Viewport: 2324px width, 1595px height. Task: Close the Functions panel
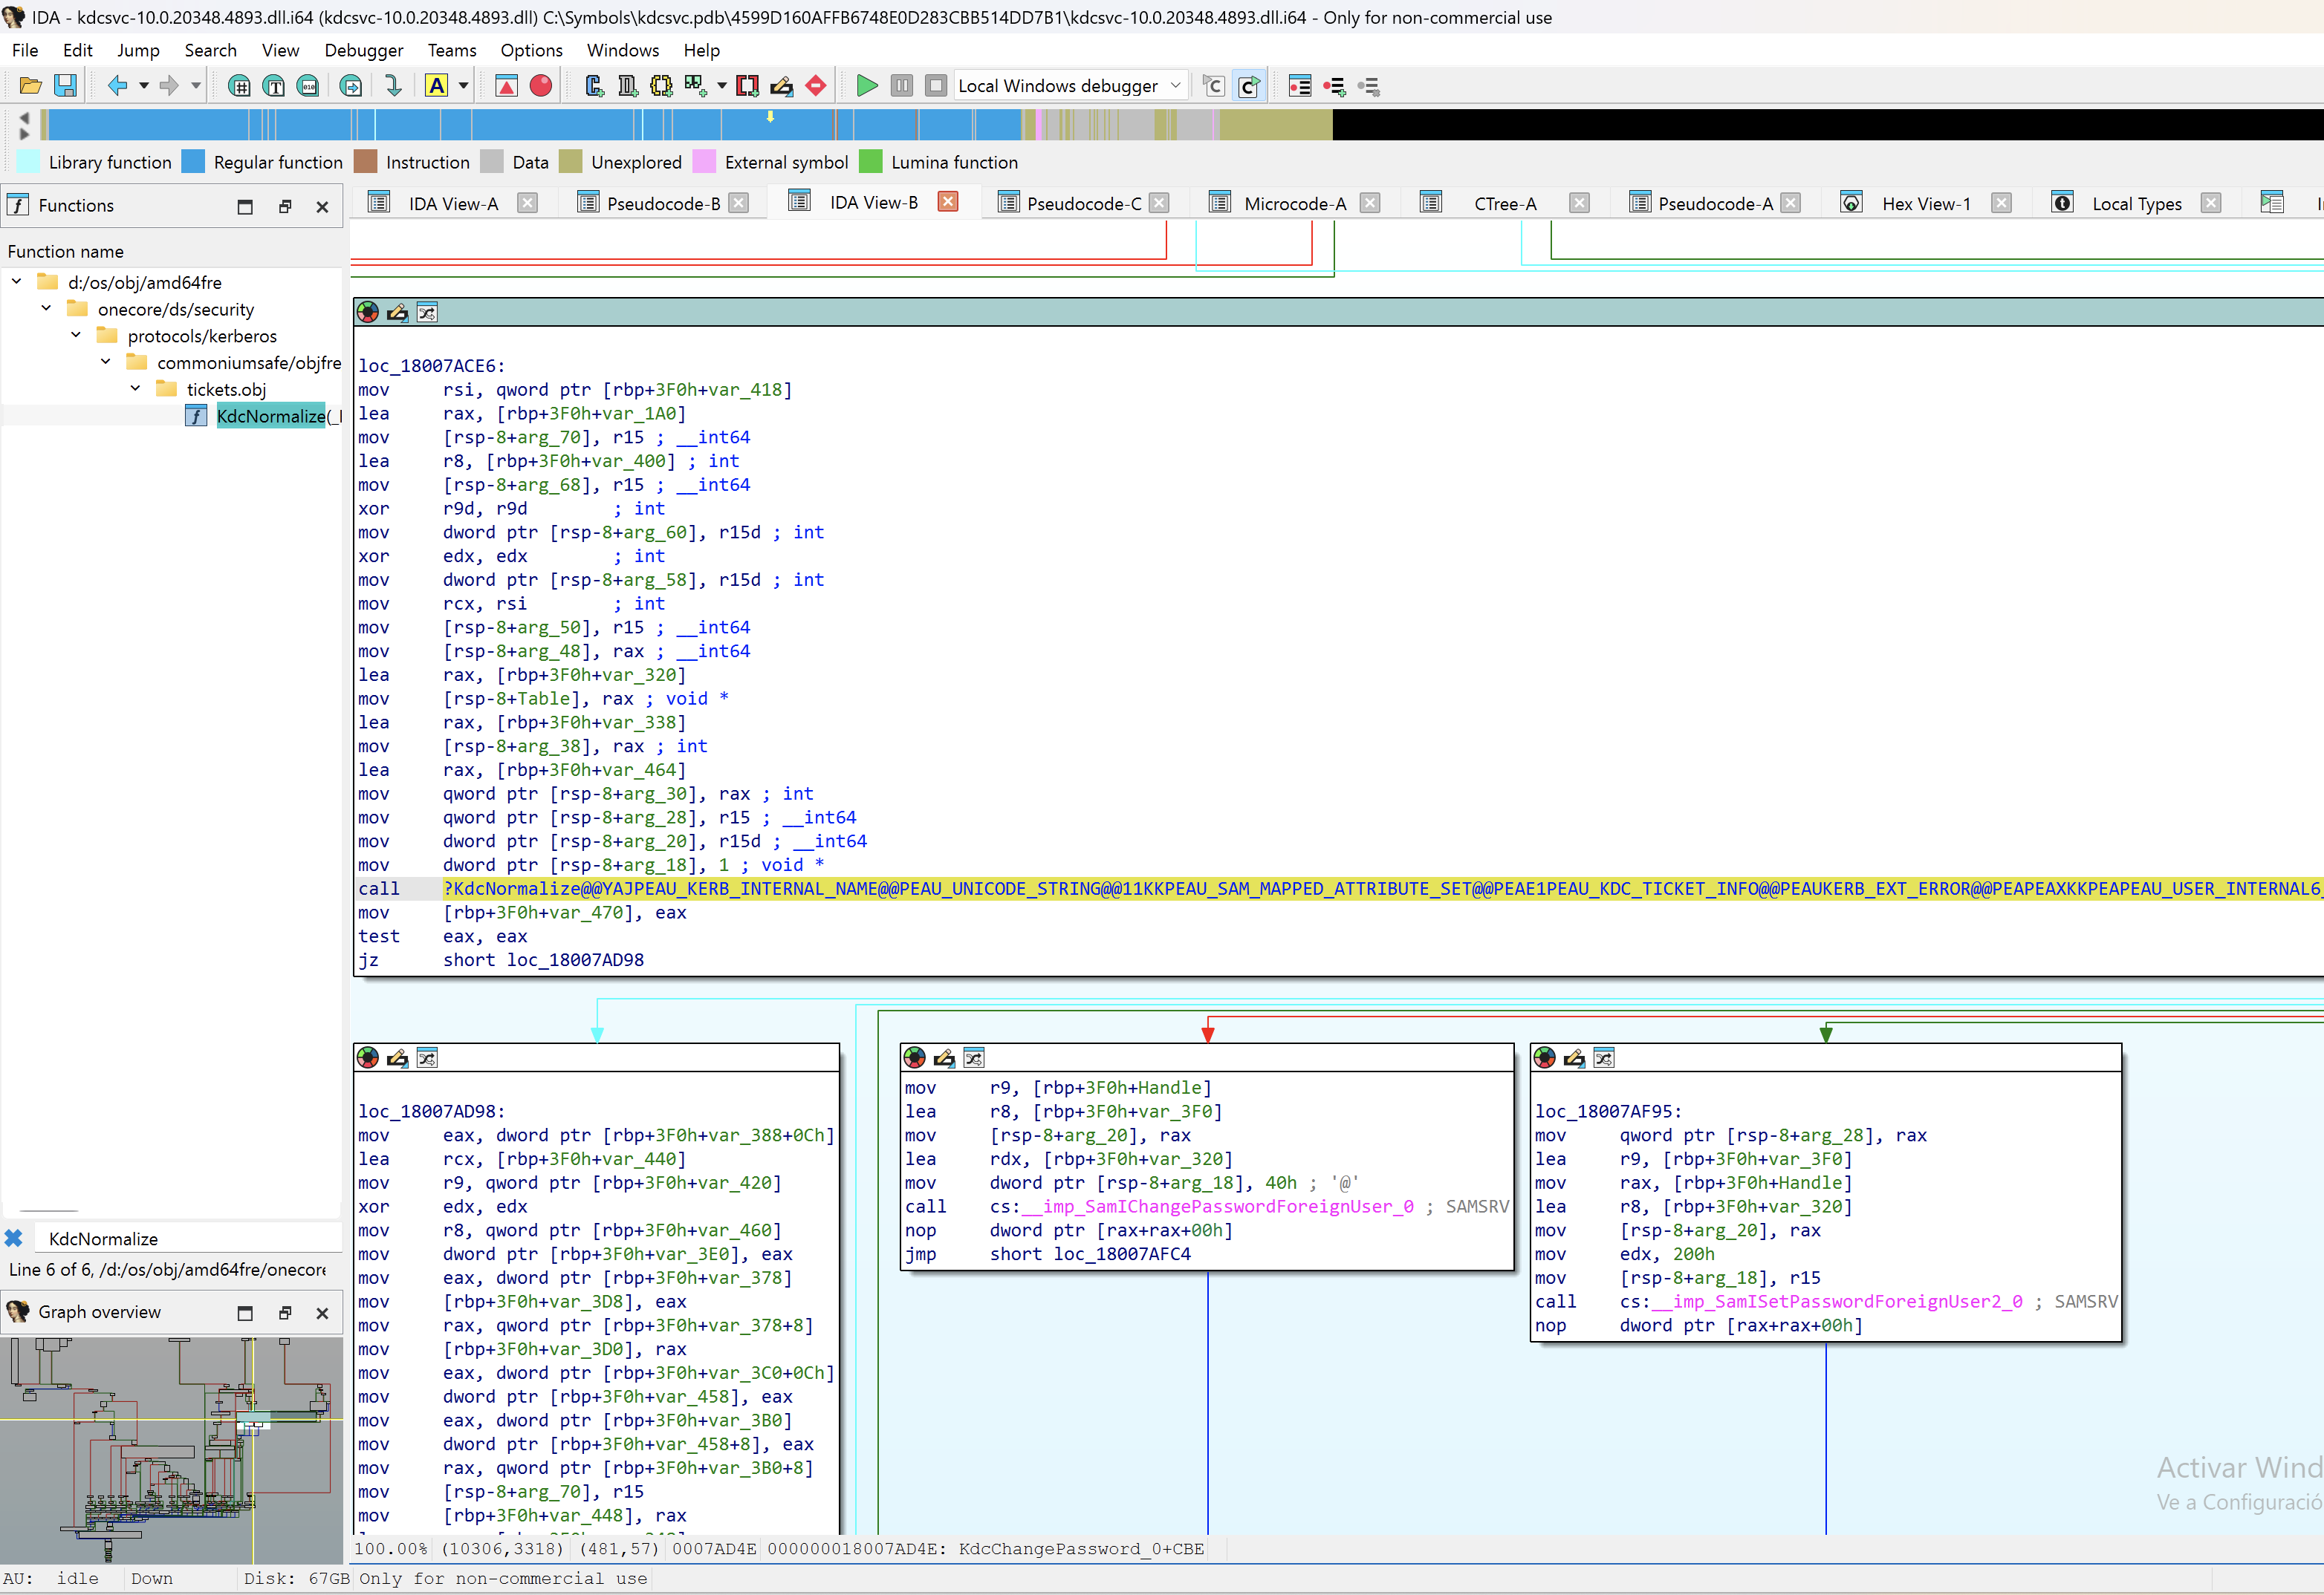tap(322, 207)
